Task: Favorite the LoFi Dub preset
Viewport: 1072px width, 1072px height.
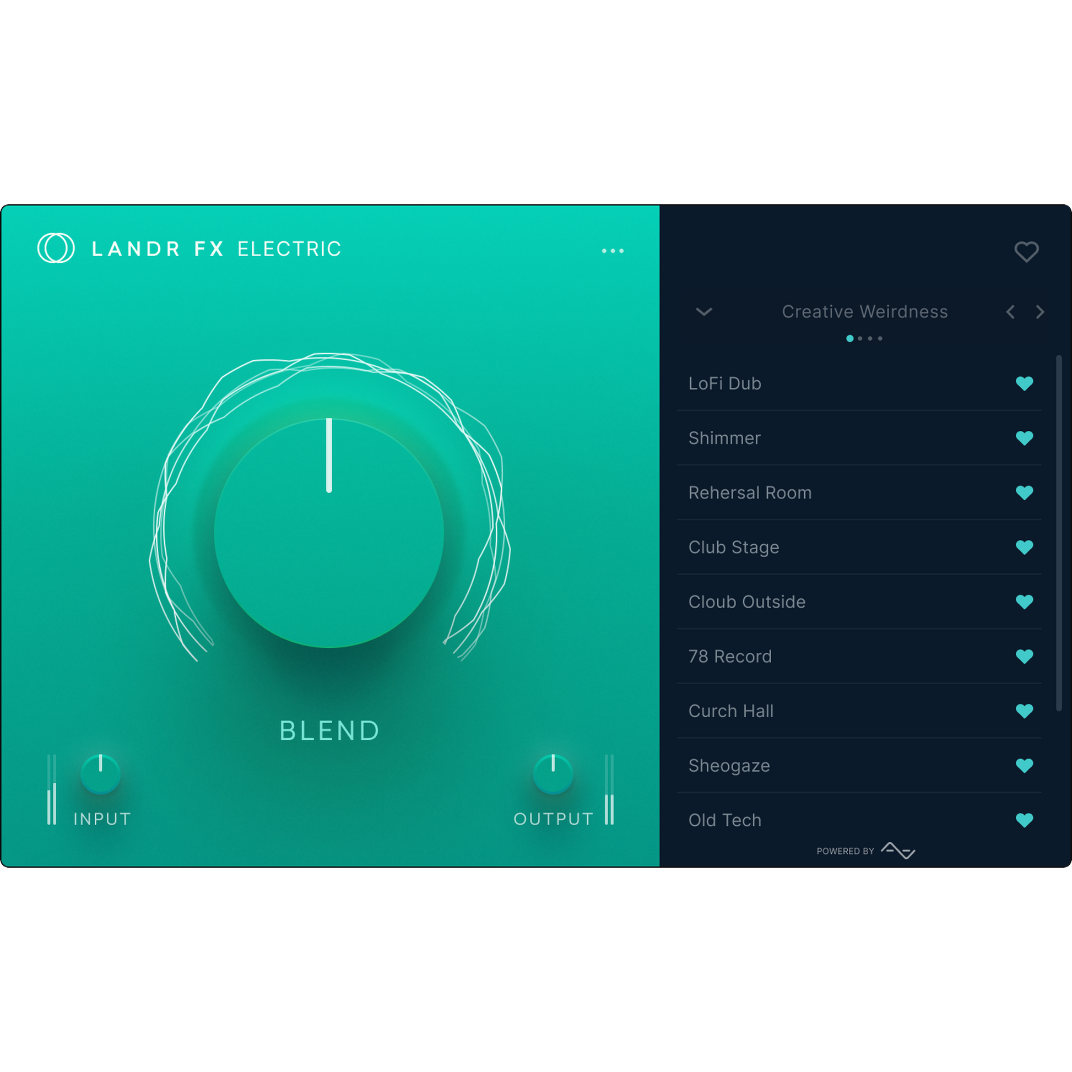Action: (x=1025, y=383)
